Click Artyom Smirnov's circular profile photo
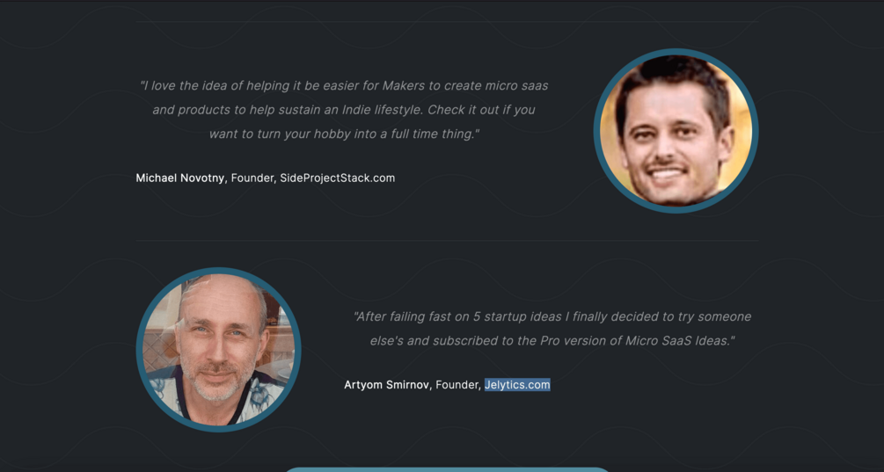884x472 pixels. point(219,349)
